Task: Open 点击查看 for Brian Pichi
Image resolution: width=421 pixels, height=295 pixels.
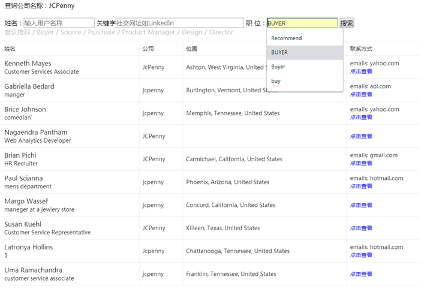Action: [x=361, y=163]
